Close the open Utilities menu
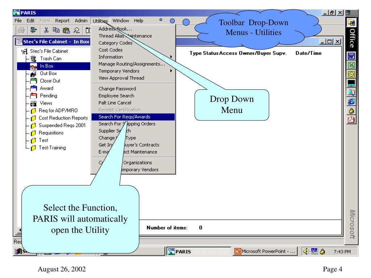 tap(100, 21)
